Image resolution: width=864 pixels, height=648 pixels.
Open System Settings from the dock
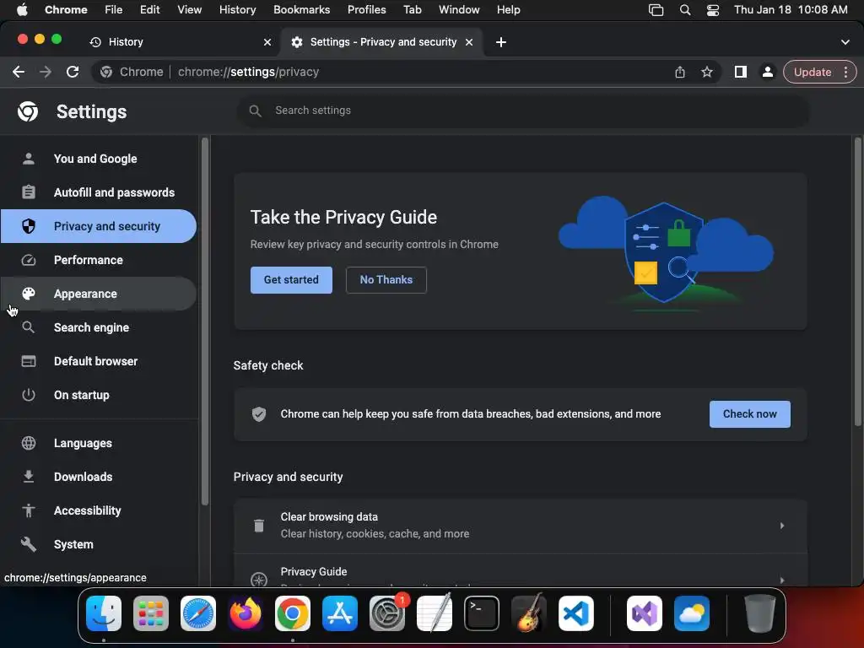point(387,613)
